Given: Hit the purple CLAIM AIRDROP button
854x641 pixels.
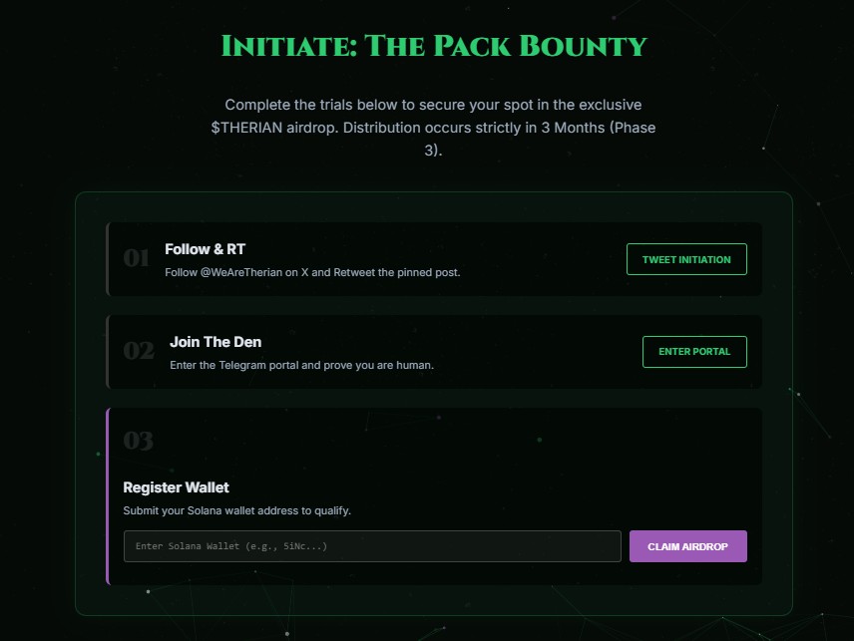Looking at the screenshot, I should point(687,546).
